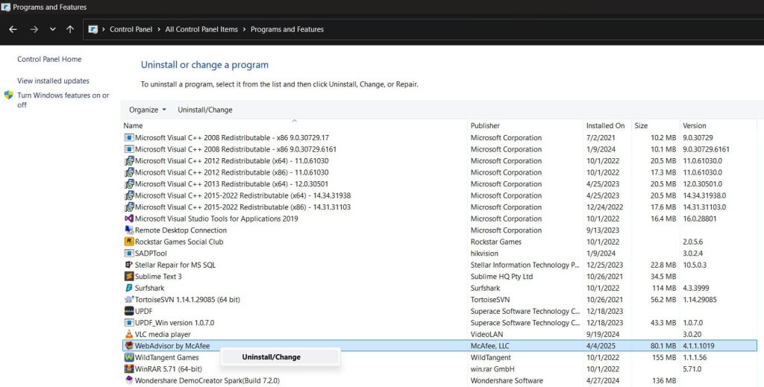
Task: Click icon of Visual C++ 2015-2022 (x86) entry
Action: (128, 207)
